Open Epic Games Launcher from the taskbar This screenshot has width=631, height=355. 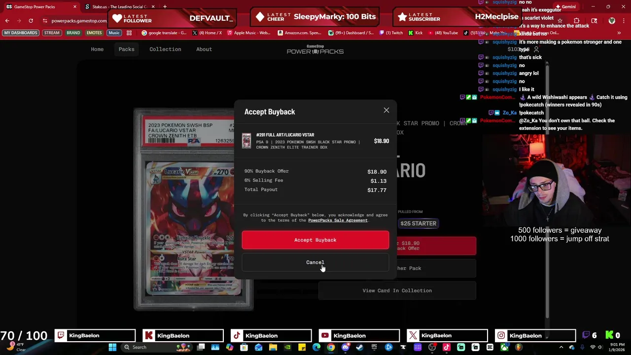[x=374, y=347]
